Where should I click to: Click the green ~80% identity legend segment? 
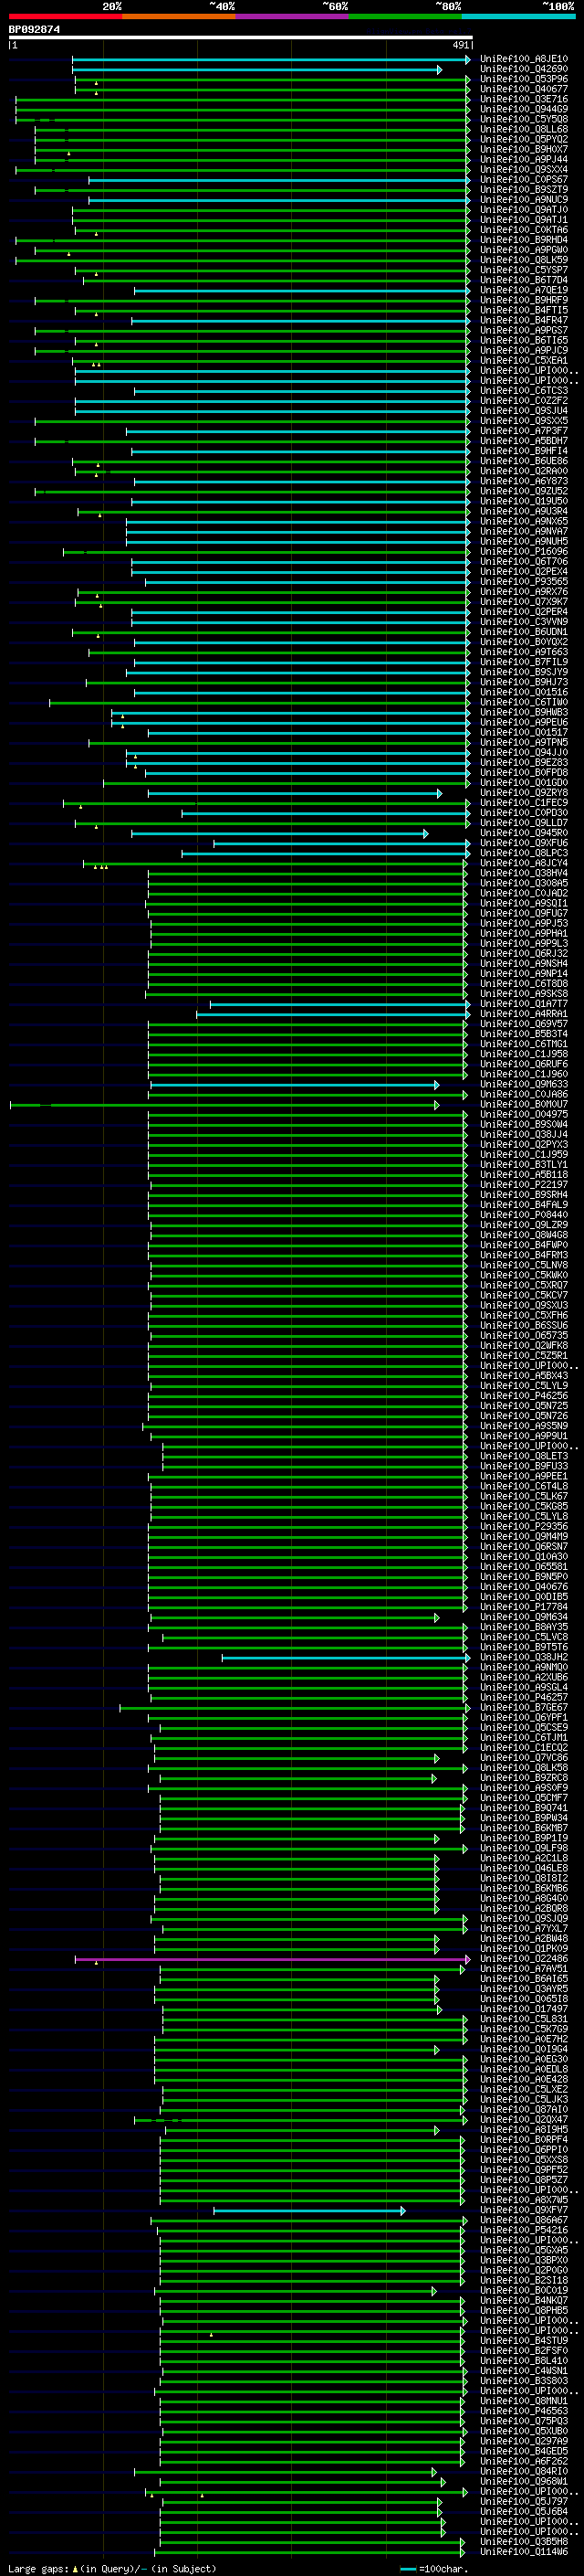coord(405,16)
